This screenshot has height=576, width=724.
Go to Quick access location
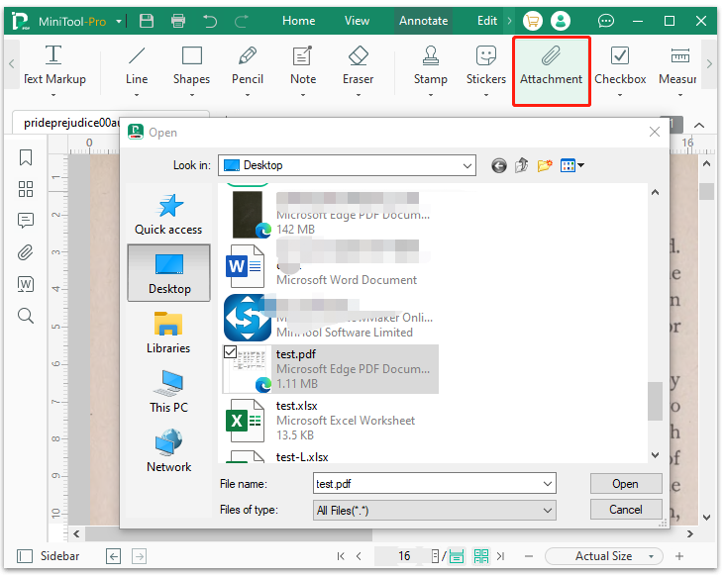(x=168, y=215)
